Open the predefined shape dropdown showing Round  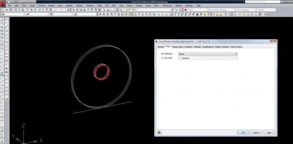coord(208,54)
